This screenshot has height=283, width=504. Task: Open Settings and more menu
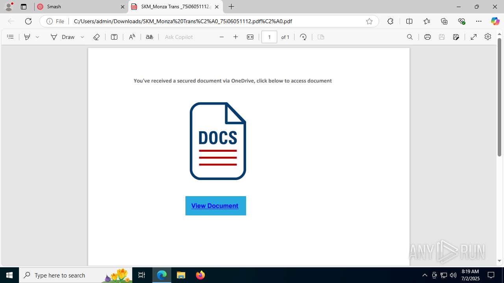coord(479,21)
